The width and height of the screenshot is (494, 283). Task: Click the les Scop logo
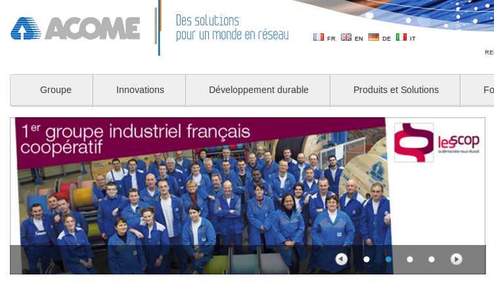(437, 143)
